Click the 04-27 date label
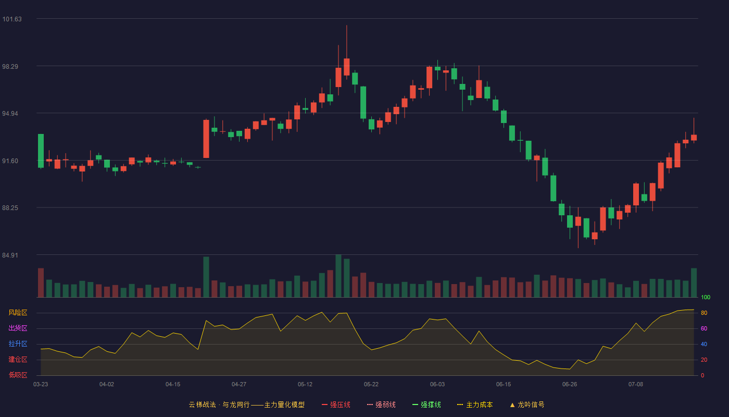Image resolution: width=729 pixels, height=417 pixels. 239,384
